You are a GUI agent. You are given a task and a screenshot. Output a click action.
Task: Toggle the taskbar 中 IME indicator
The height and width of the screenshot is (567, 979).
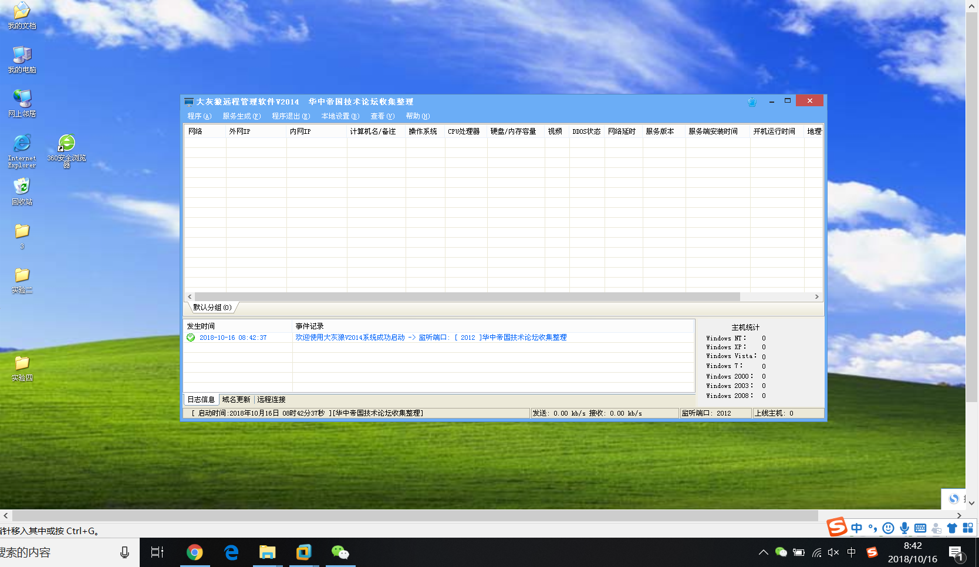pos(852,552)
